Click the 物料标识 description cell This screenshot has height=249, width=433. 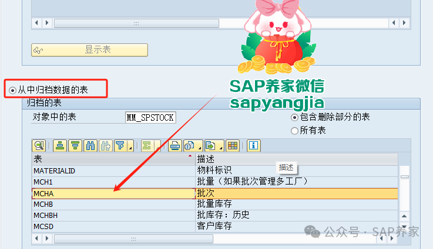[297, 170]
